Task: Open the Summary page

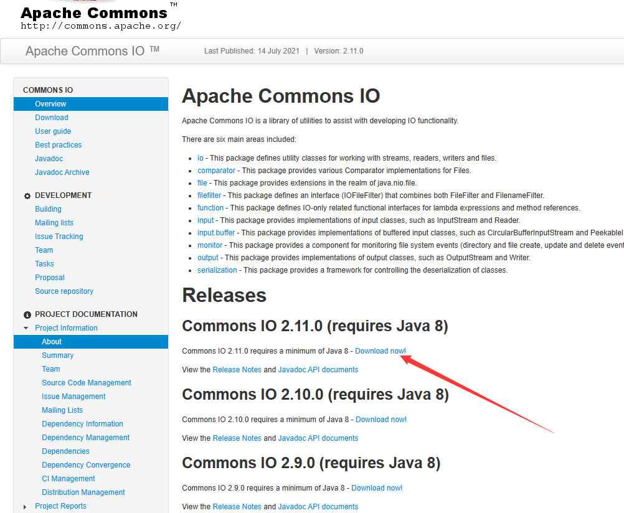Action: click(58, 355)
